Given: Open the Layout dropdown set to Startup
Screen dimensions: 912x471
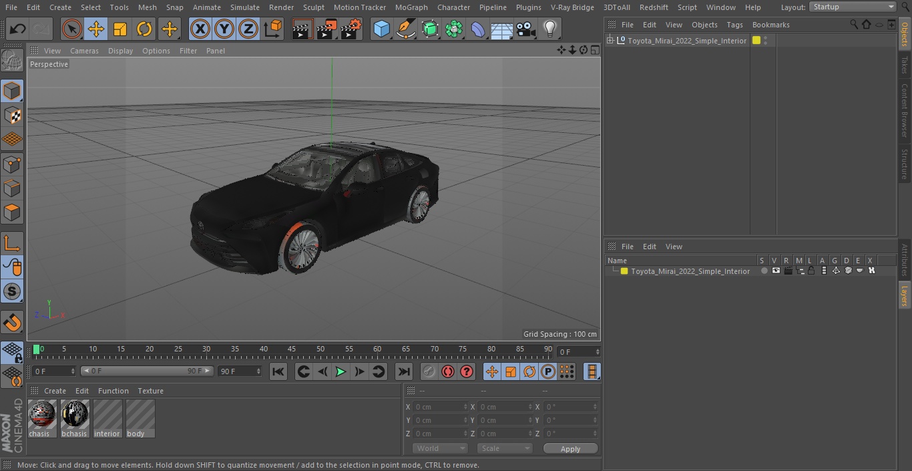Looking at the screenshot, I should pyautogui.click(x=853, y=7).
